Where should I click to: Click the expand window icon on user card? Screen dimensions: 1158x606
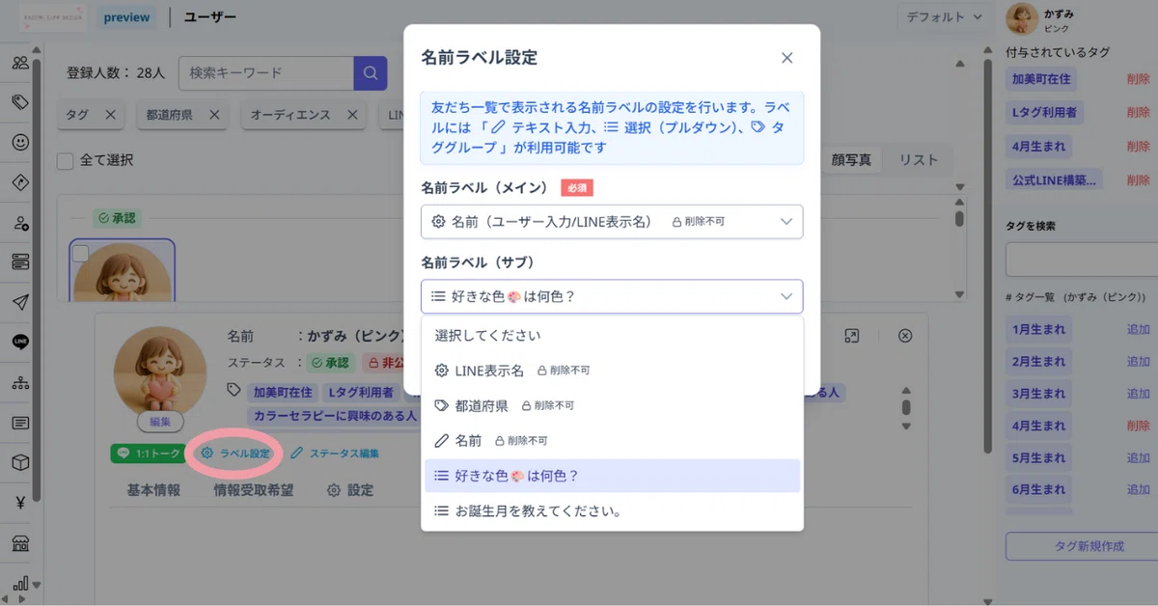click(x=851, y=336)
